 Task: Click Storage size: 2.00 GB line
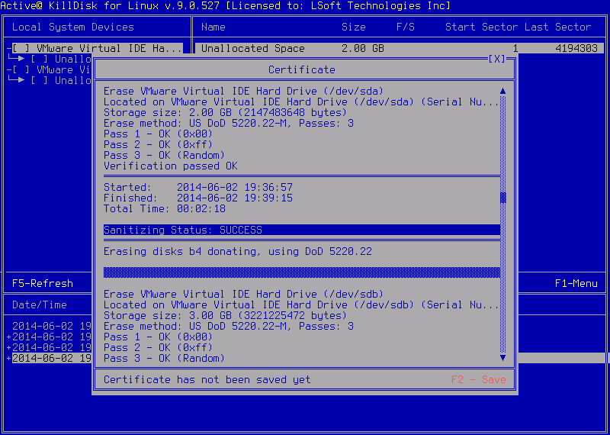[225, 112]
